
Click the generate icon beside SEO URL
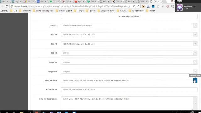coord(195,25)
